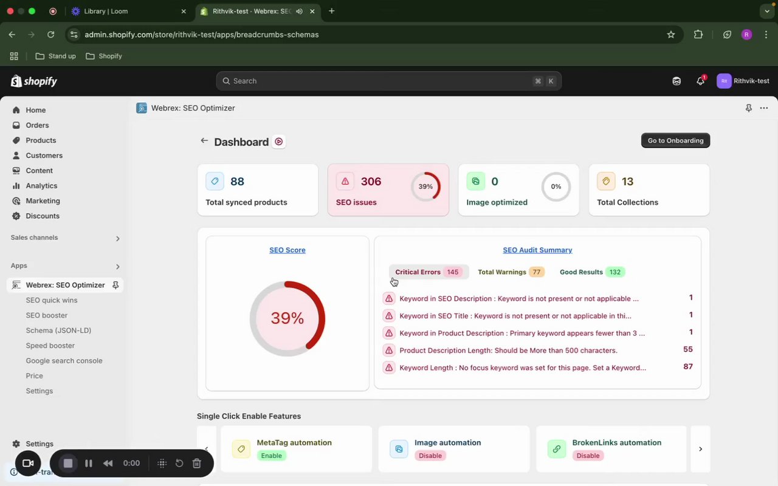Screen dimensions: 778x486
Task: Reload the browser page
Action: pyautogui.click(x=51, y=35)
